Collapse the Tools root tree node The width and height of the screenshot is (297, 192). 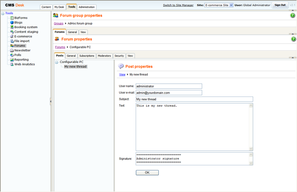pos(3,14)
